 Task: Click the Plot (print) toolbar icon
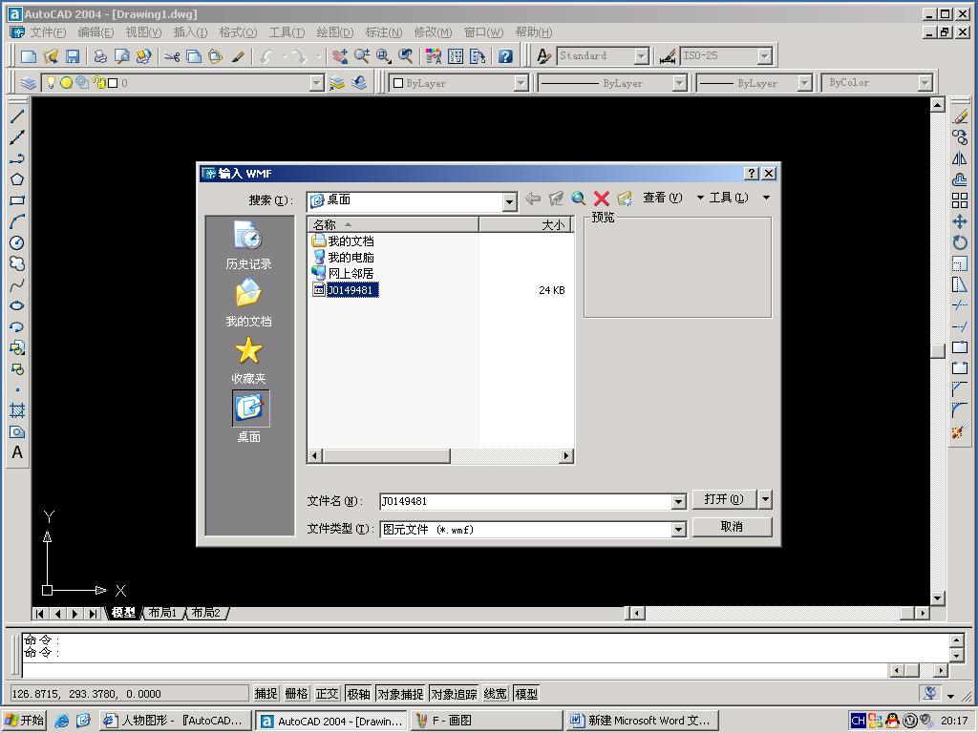coord(99,56)
